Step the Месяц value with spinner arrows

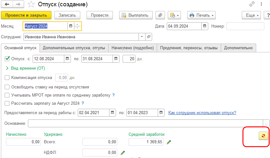tap(77, 26)
